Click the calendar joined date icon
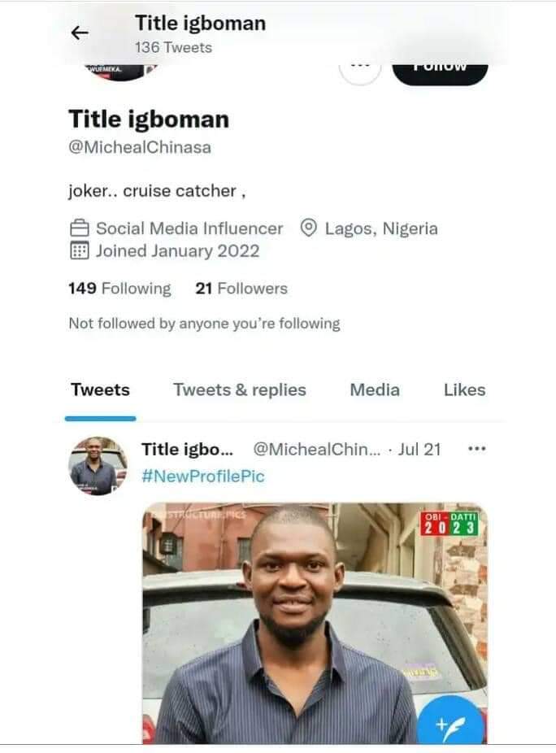The width and height of the screenshot is (556, 753). pos(79,251)
